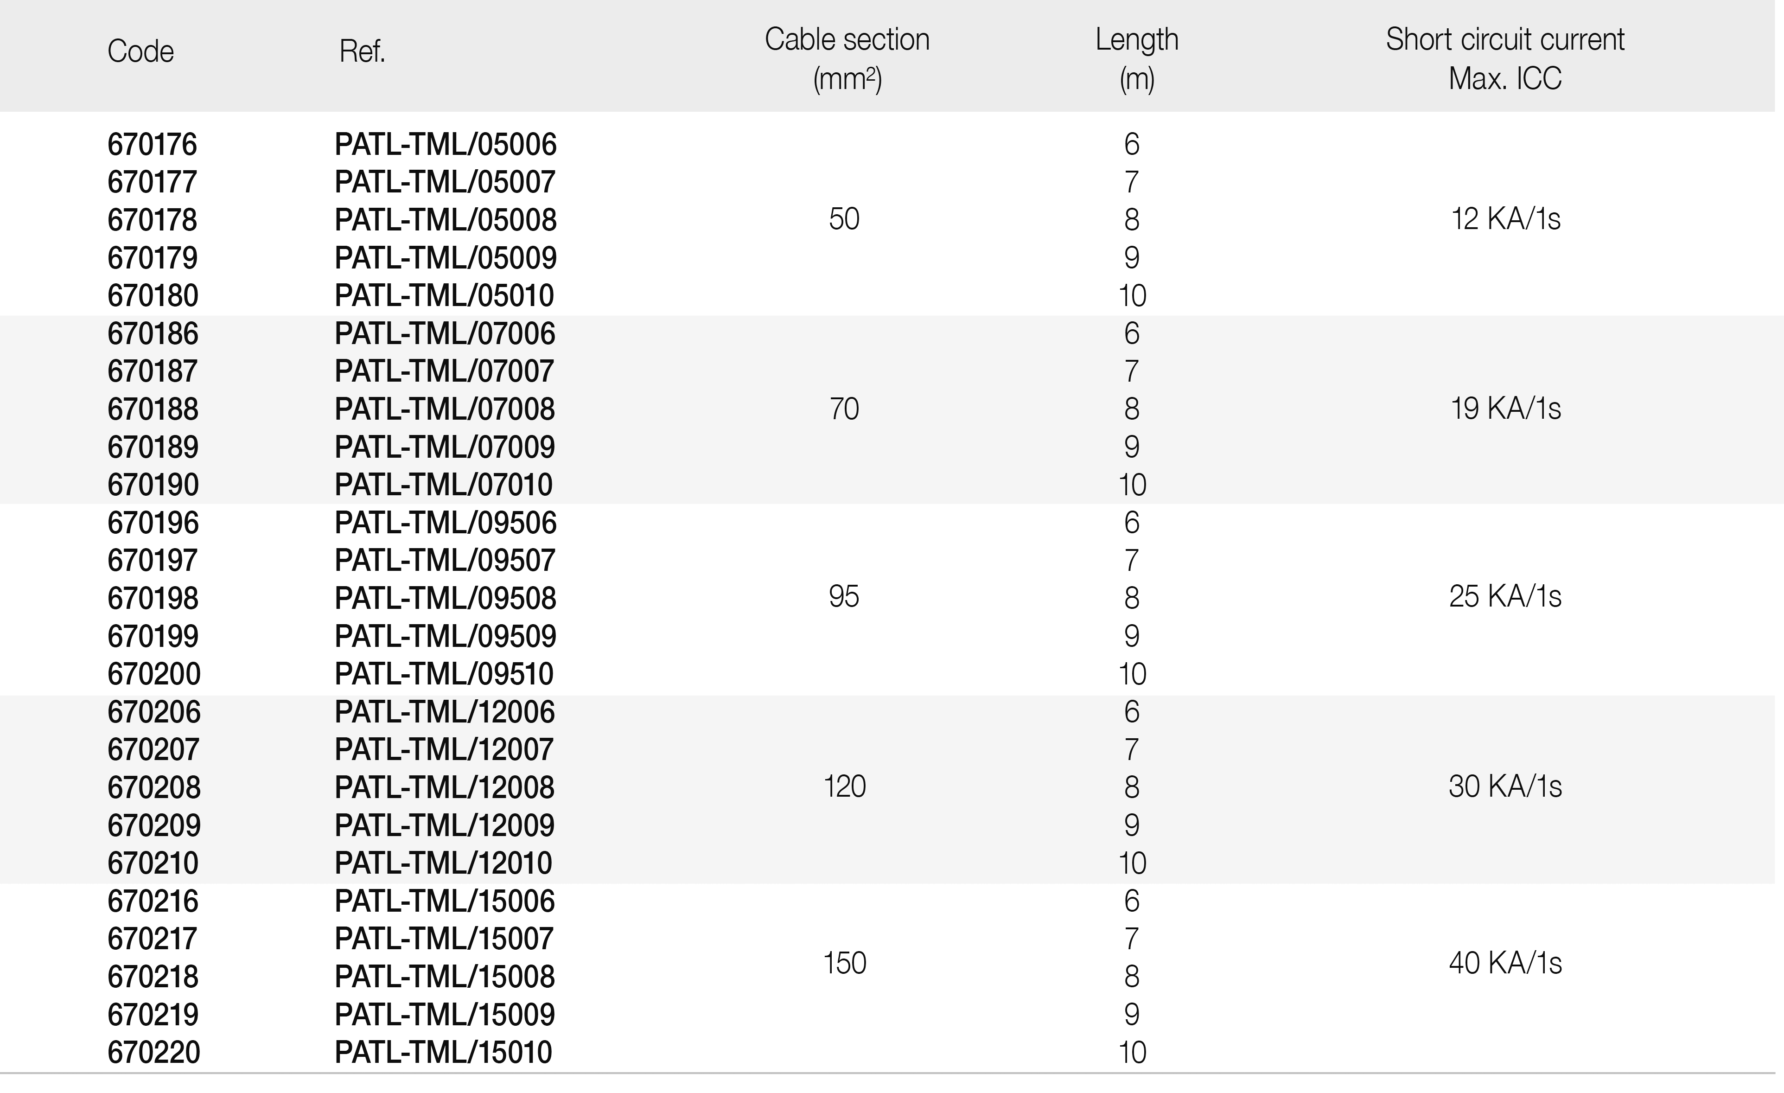Click the 50 cable section cell
The height and width of the screenshot is (1093, 1784).
[x=844, y=219]
